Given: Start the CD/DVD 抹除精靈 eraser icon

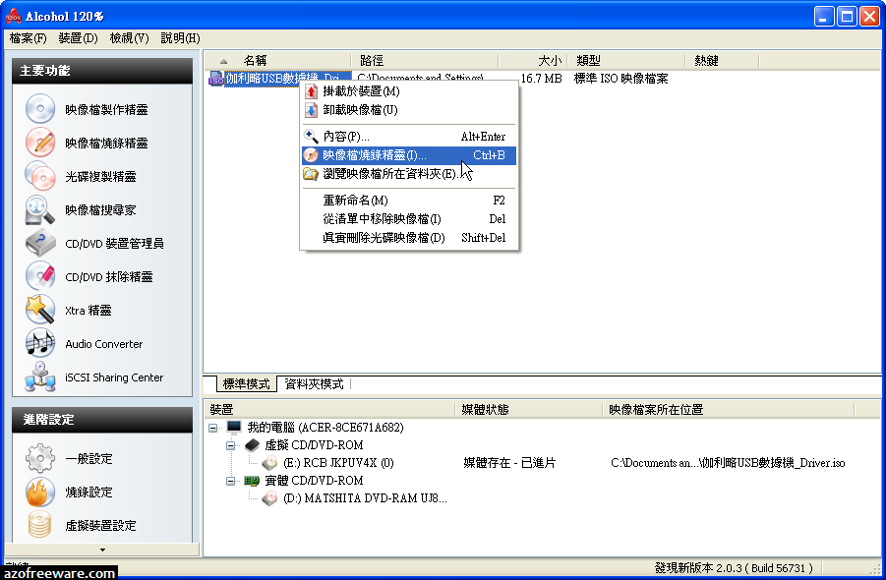Looking at the screenshot, I should 40,276.
